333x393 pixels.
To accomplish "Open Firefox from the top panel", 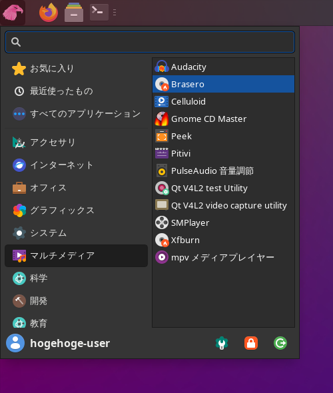I will (49, 12).
